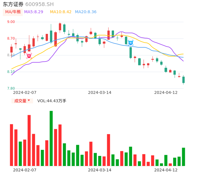Toggle the MA5:8.29 moving average legend
The height and width of the screenshot is (174, 197).
(34, 12)
